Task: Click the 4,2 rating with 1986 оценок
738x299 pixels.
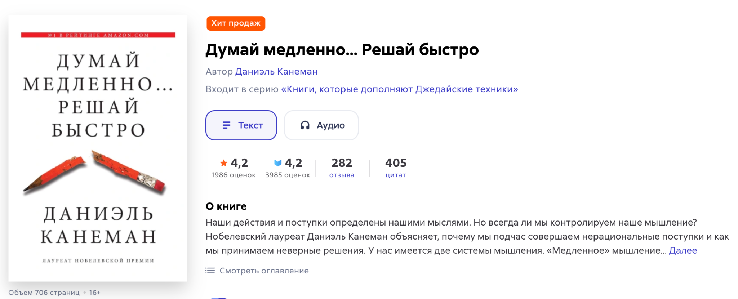Action: tap(234, 168)
